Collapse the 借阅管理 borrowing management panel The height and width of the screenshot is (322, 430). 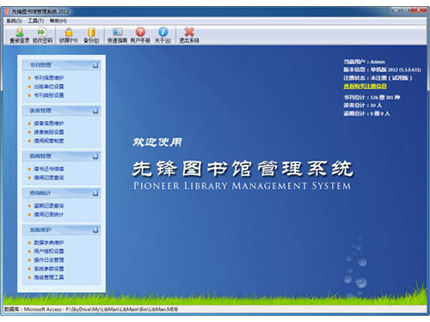(x=95, y=156)
